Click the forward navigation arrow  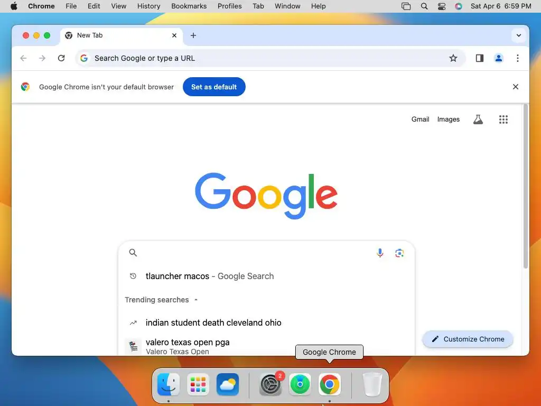click(42, 58)
